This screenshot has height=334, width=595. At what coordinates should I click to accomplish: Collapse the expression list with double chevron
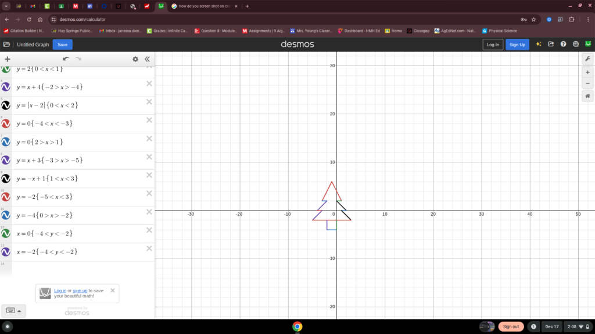click(x=147, y=59)
